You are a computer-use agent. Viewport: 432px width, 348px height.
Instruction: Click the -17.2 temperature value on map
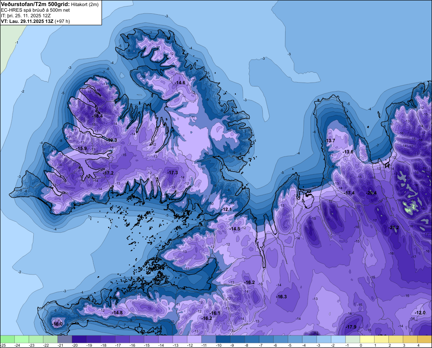coord(108,173)
